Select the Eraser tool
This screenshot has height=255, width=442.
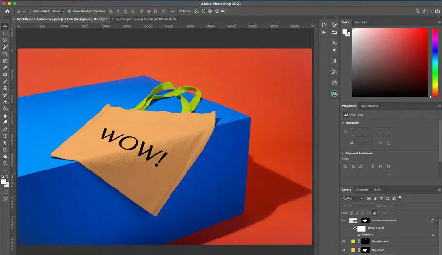coord(5,102)
